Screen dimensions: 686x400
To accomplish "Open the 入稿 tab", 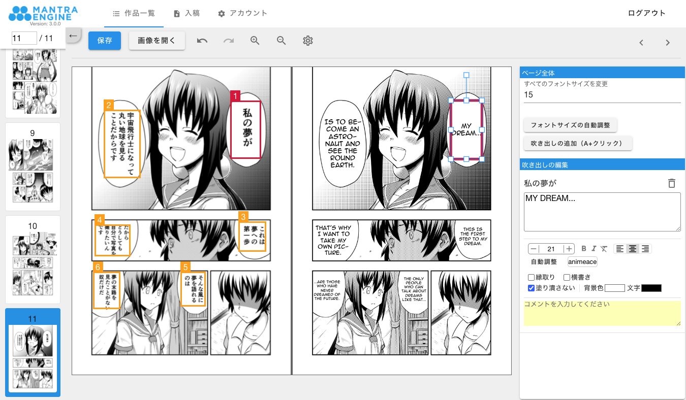I will click(x=186, y=13).
